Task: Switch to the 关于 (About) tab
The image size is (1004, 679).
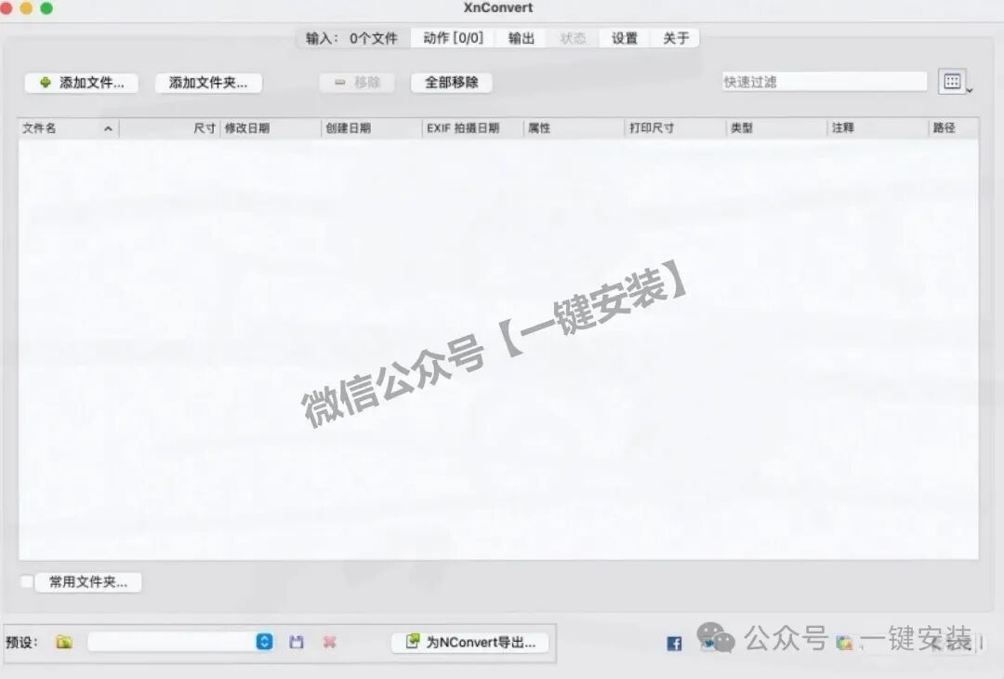Action: (676, 38)
